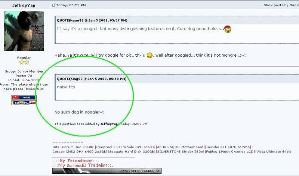Click the 'Regular' rank title
This screenshot has height=176, width=299.
click(24, 58)
